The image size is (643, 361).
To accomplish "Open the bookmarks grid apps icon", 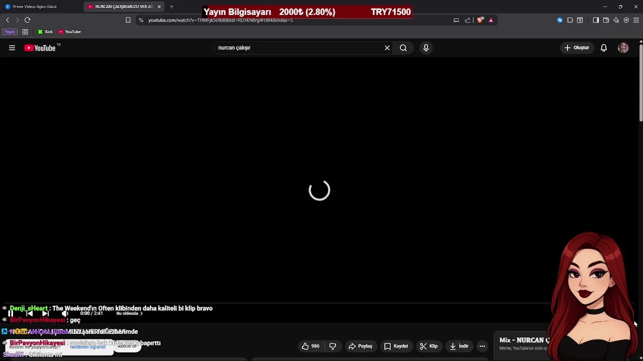I will pos(25,32).
